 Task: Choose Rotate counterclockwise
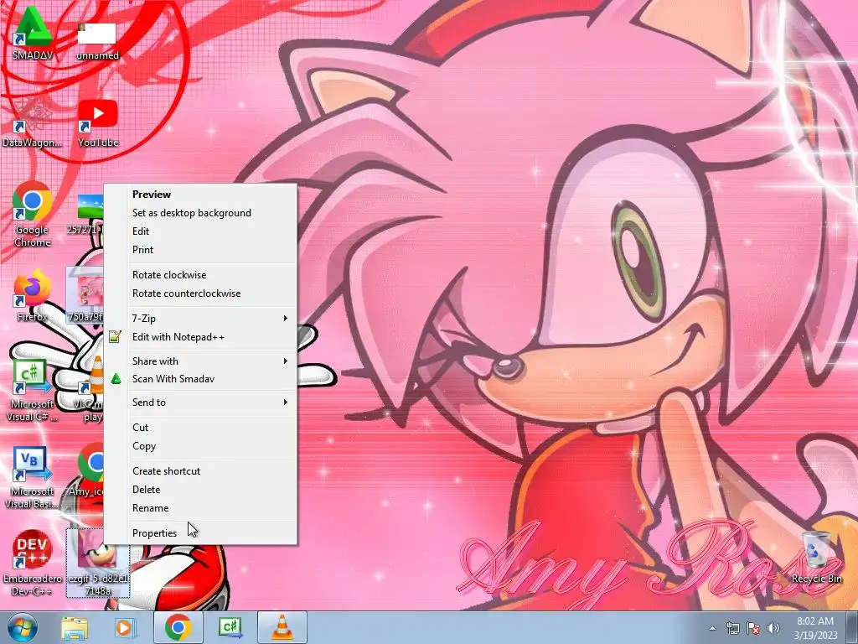point(200,293)
